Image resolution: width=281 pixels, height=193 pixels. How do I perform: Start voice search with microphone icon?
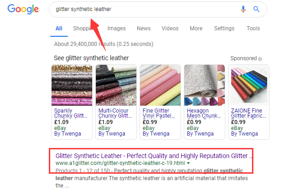[x=243, y=9]
